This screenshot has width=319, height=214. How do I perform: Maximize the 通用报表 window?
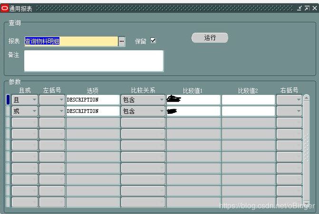coord(307,9)
